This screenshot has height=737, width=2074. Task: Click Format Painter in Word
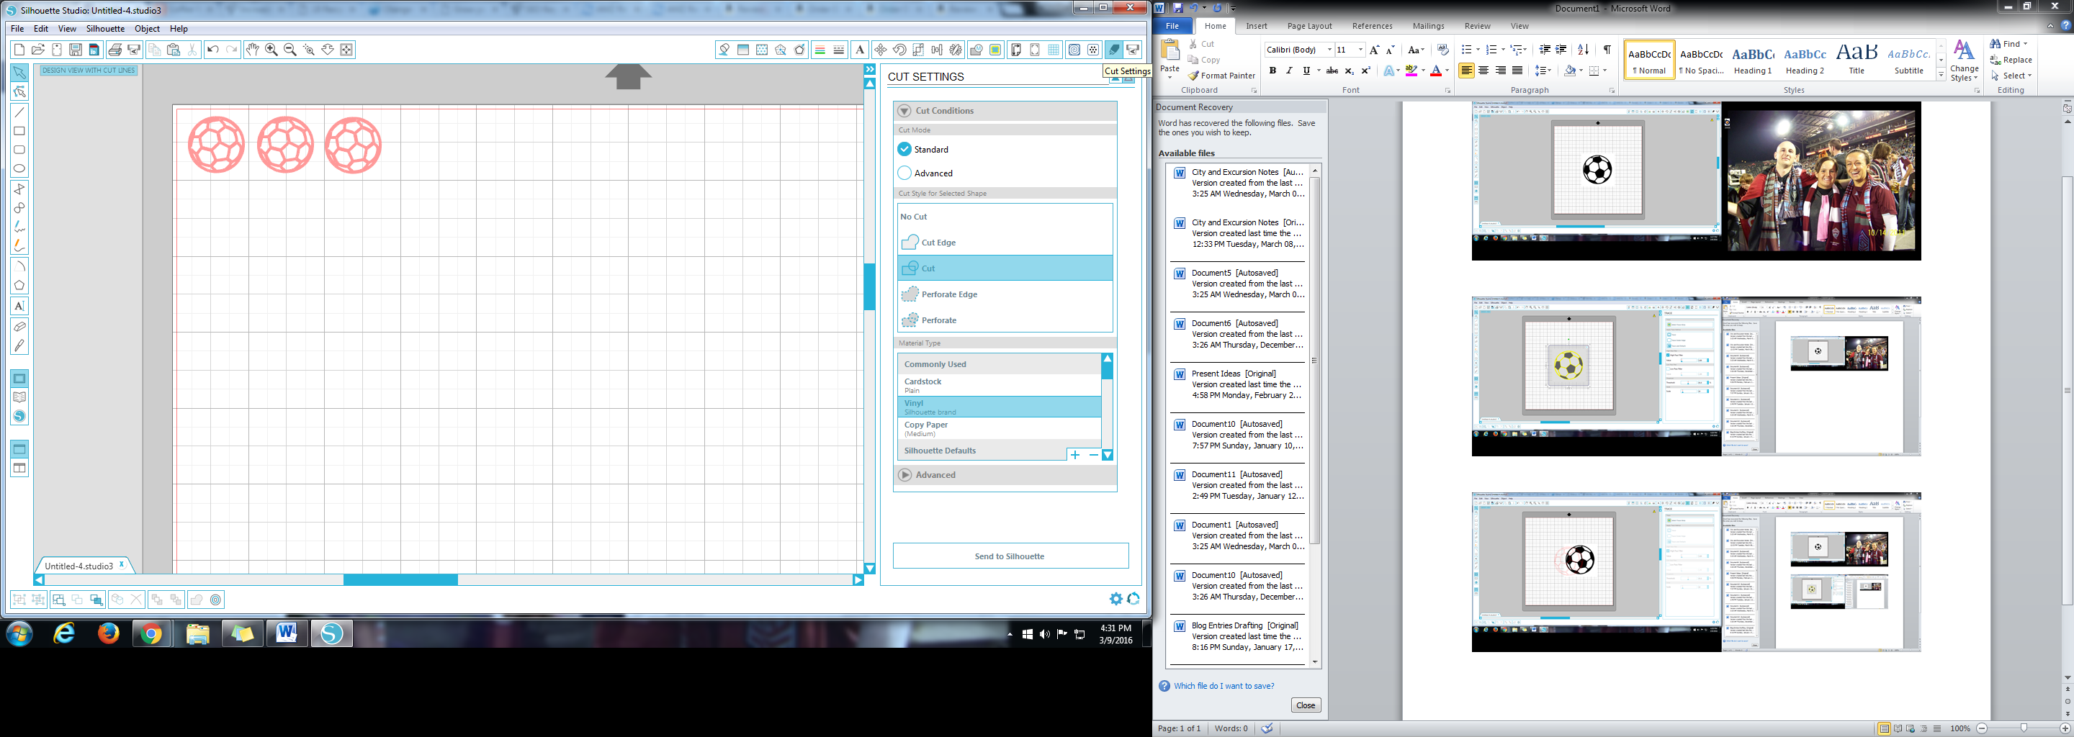pos(1221,76)
